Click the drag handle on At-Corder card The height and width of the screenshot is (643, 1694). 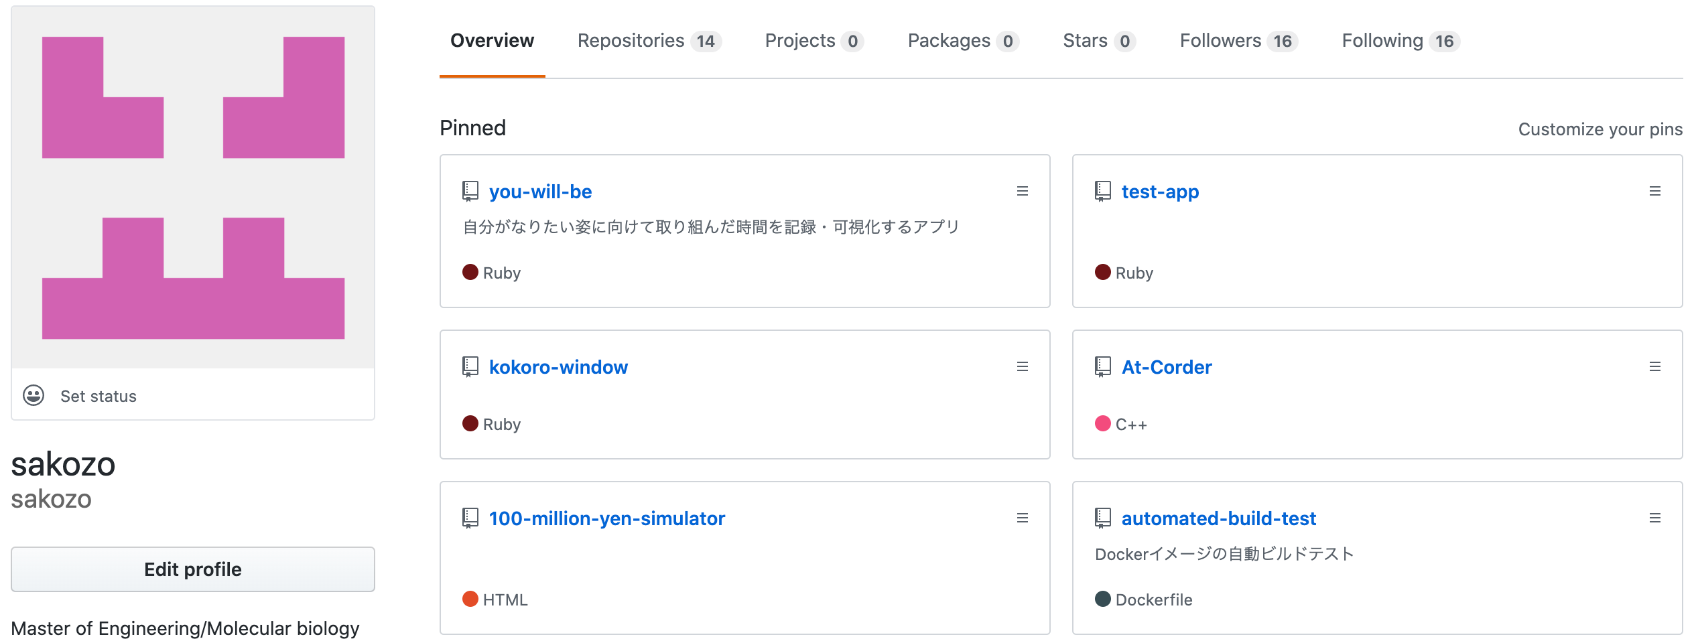click(x=1654, y=367)
